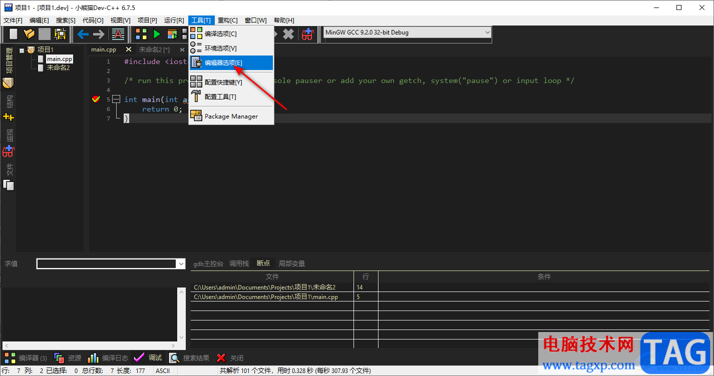
Task: Open the 视图[V] menu
Action: pos(120,20)
